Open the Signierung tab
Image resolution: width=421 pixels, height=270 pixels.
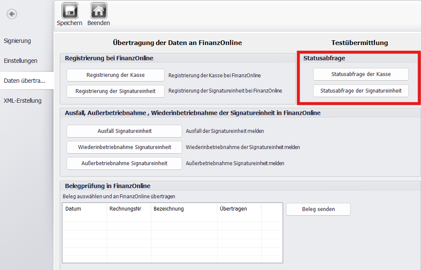pyautogui.click(x=17, y=41)
